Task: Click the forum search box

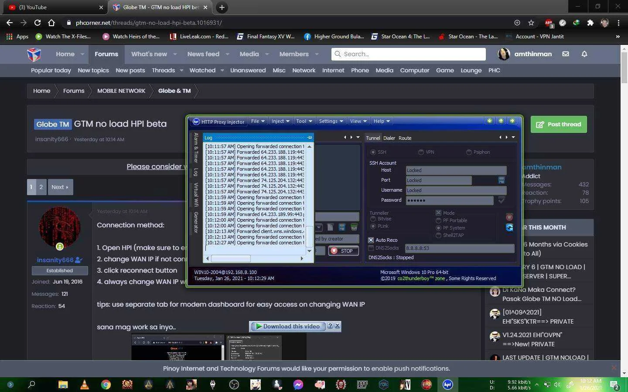Action: point(409,54)
